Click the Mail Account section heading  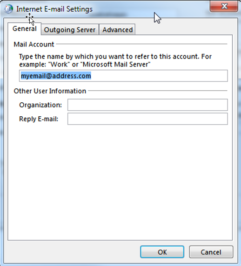pos(34,44)
